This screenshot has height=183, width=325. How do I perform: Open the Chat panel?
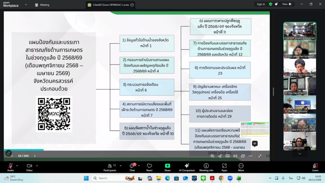[x=132, y=166]
